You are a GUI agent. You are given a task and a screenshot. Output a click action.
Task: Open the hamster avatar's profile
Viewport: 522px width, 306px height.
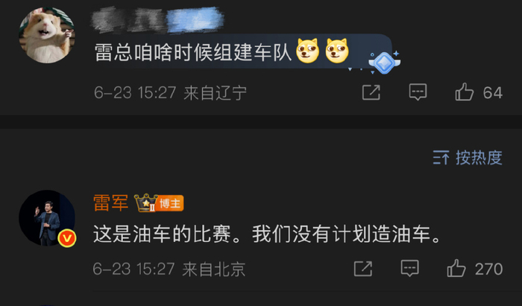pyautogui.click(x=47, y=35)
